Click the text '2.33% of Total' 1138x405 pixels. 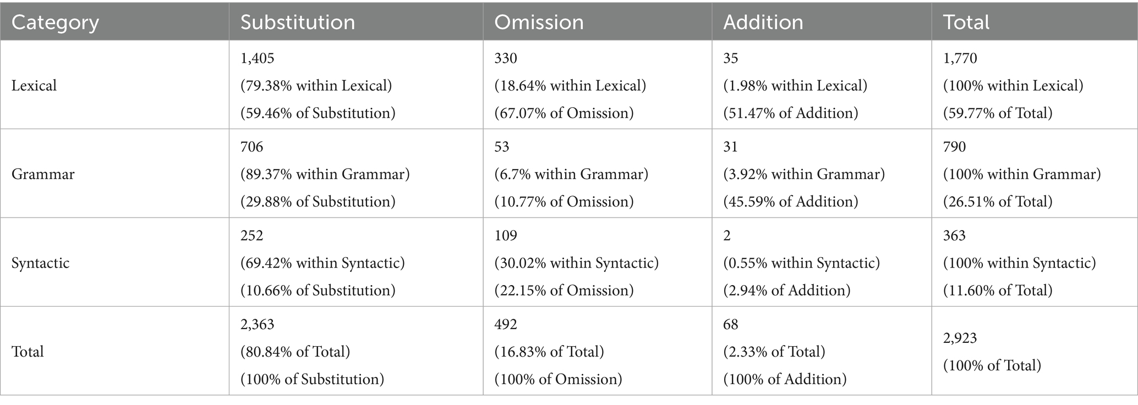click(x=774, y=352)
